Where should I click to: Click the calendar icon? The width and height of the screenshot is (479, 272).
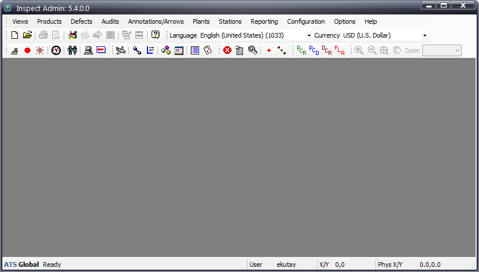point(179,50)
